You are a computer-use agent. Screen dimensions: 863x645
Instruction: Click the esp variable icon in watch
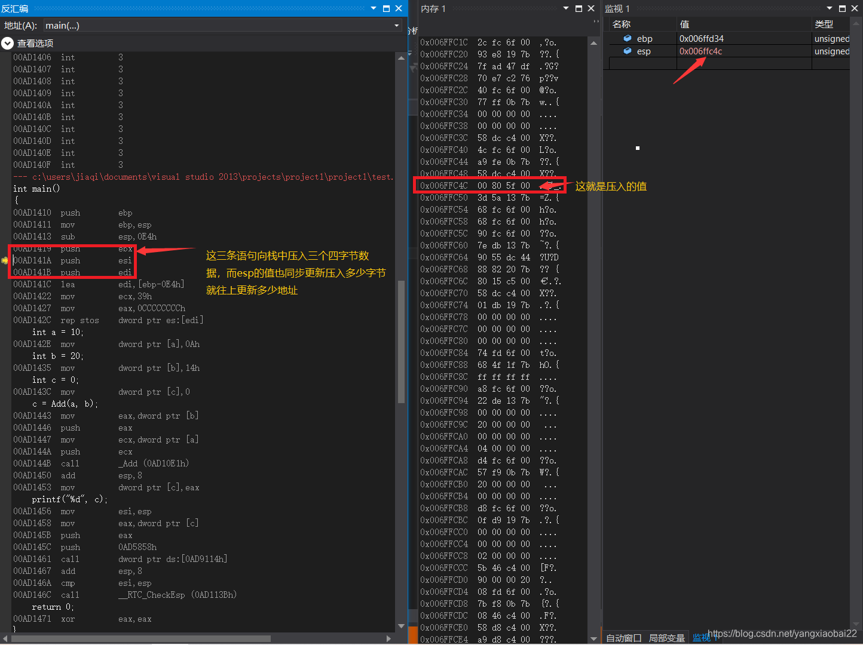[x=628, y=51]
